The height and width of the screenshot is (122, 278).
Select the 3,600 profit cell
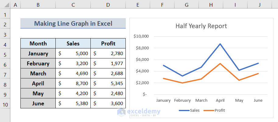(108, 103)
